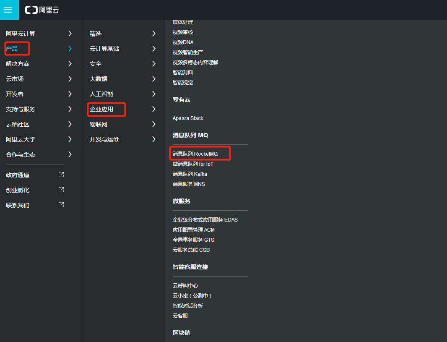Open 全局事务服务 GTS link
This screenshot has width=447, height=342.
[x=194, y=240]
